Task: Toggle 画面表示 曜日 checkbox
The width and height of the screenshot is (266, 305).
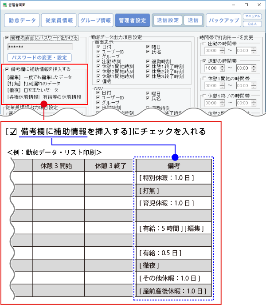Action: point(148,47)
